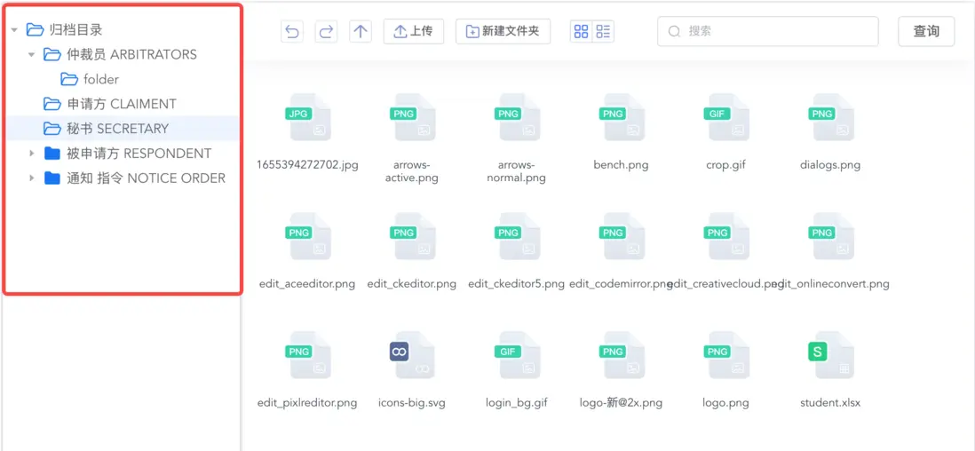Viewport: 975px width, 451px height.
Task: Switch to grid view
Action: [x=582, y=32]
